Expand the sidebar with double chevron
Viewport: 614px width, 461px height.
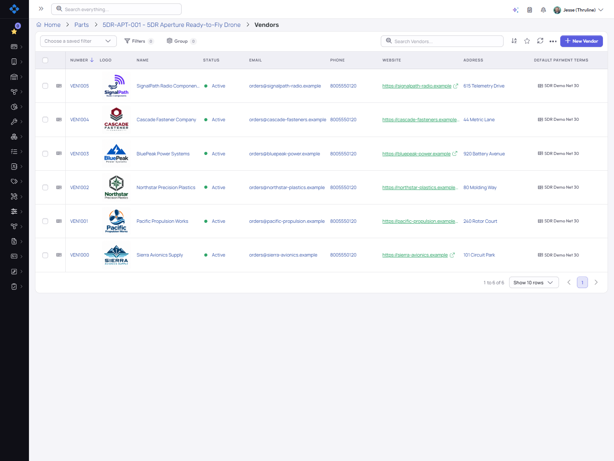click(x=41, y=9)
